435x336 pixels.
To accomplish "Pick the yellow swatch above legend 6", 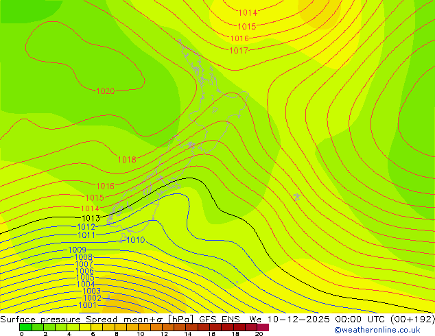I will (97, 327).
